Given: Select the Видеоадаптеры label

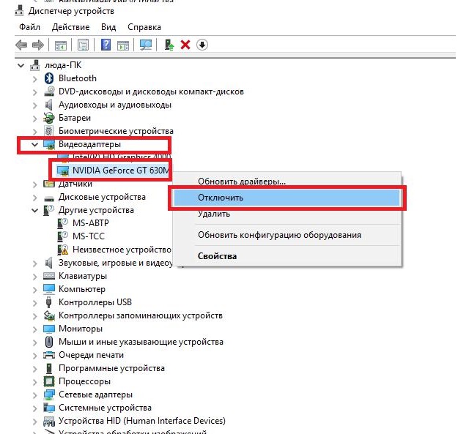Looking at the screenshot, I should 89,144.
